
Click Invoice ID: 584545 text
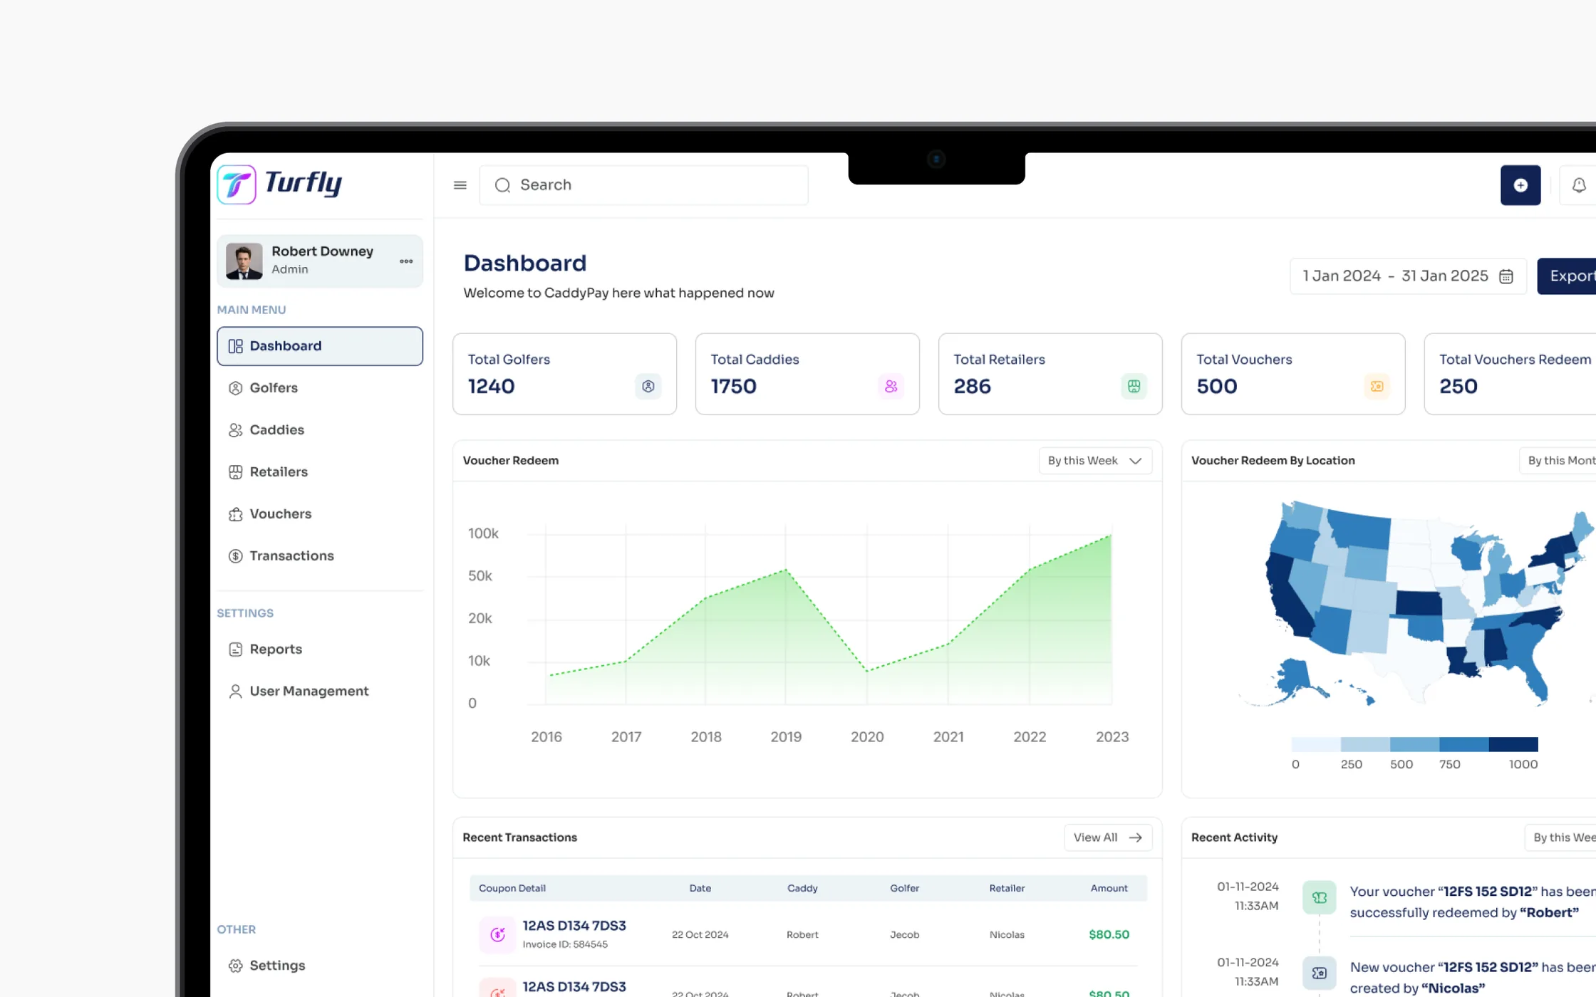pyautogui.click(x=565, y=944)
